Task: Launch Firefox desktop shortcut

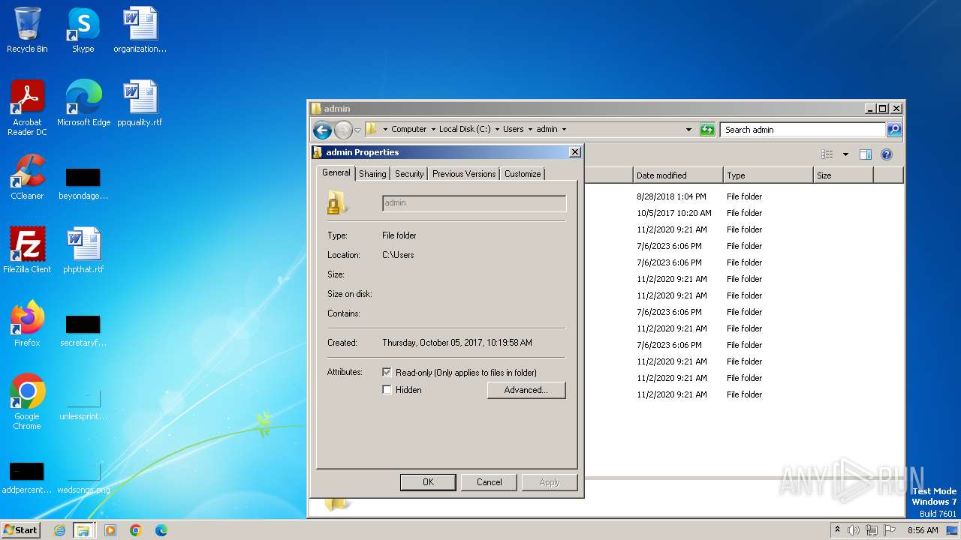Action: pyautogui.click(x=27, y=323)
